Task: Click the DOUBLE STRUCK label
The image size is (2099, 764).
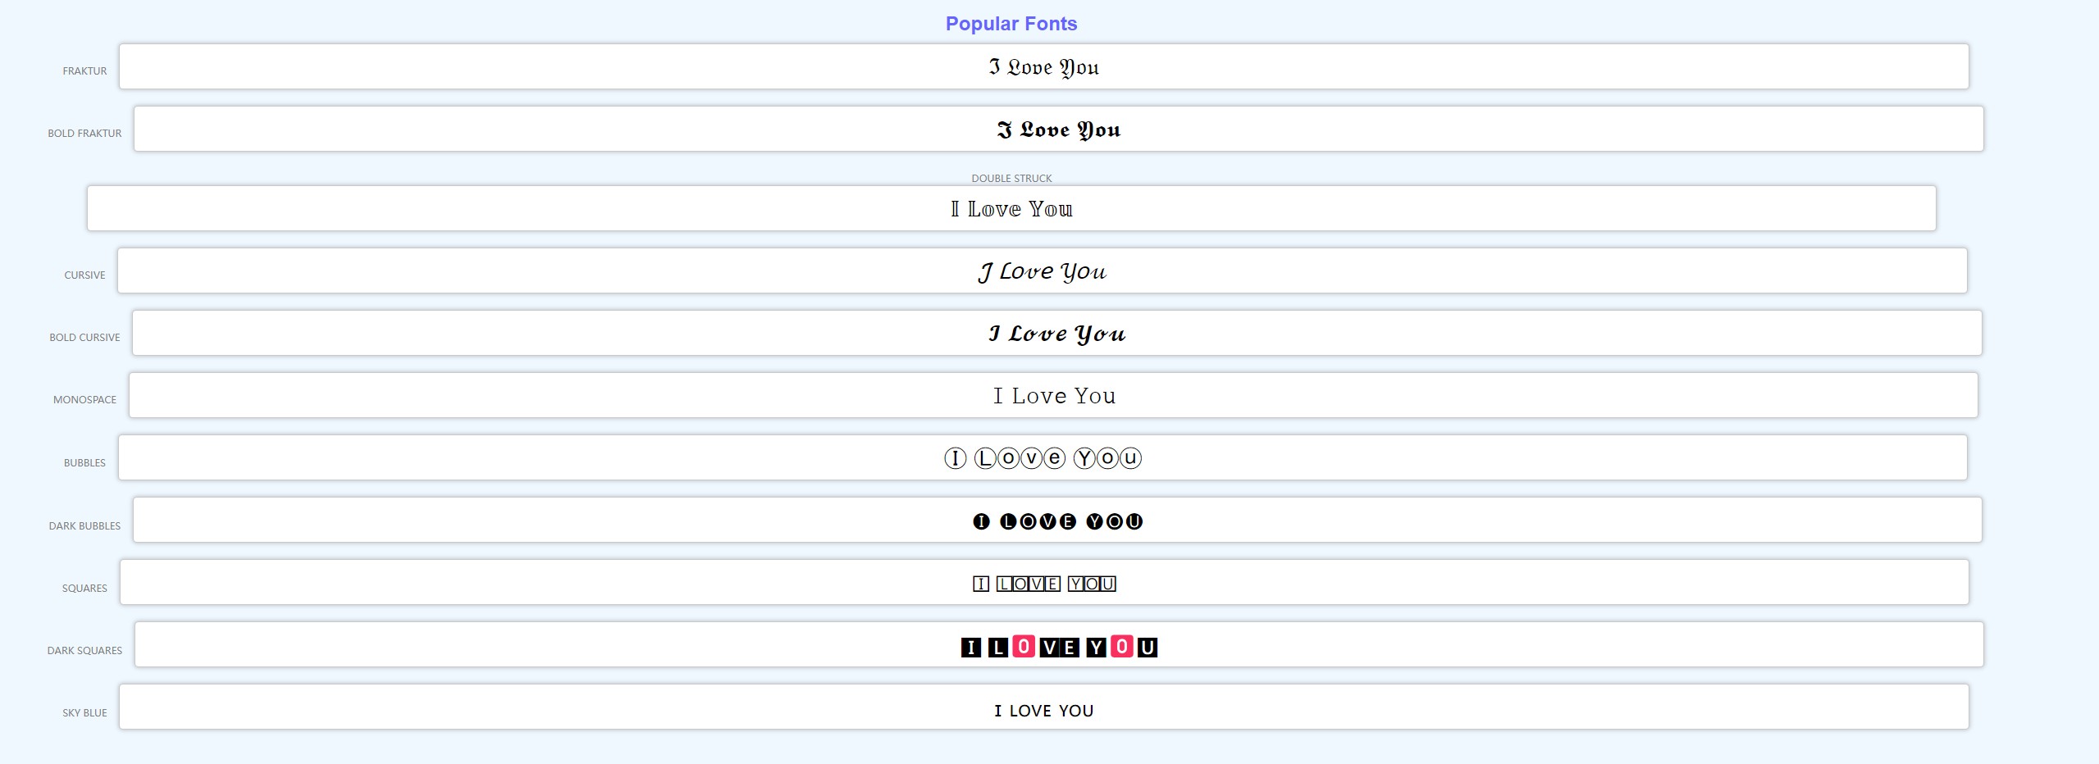Action: click(1011, 178)
